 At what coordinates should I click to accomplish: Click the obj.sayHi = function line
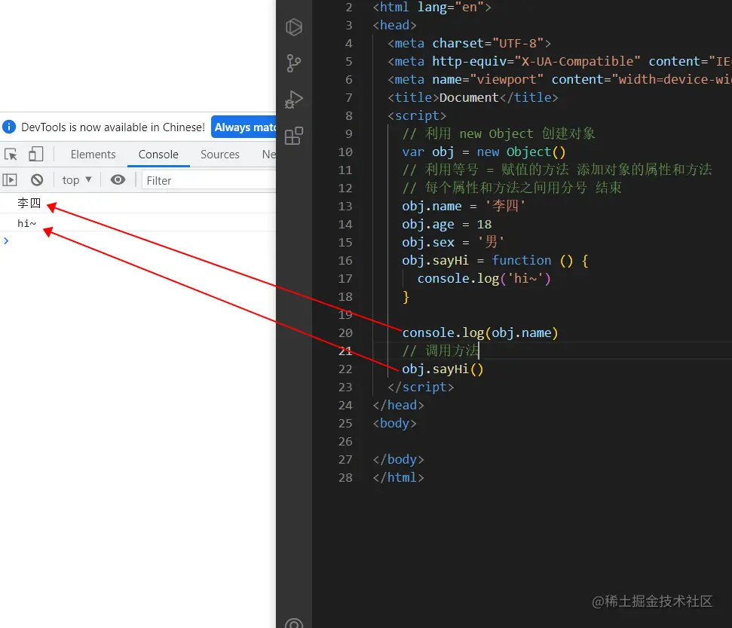click(x=495, y=261)
